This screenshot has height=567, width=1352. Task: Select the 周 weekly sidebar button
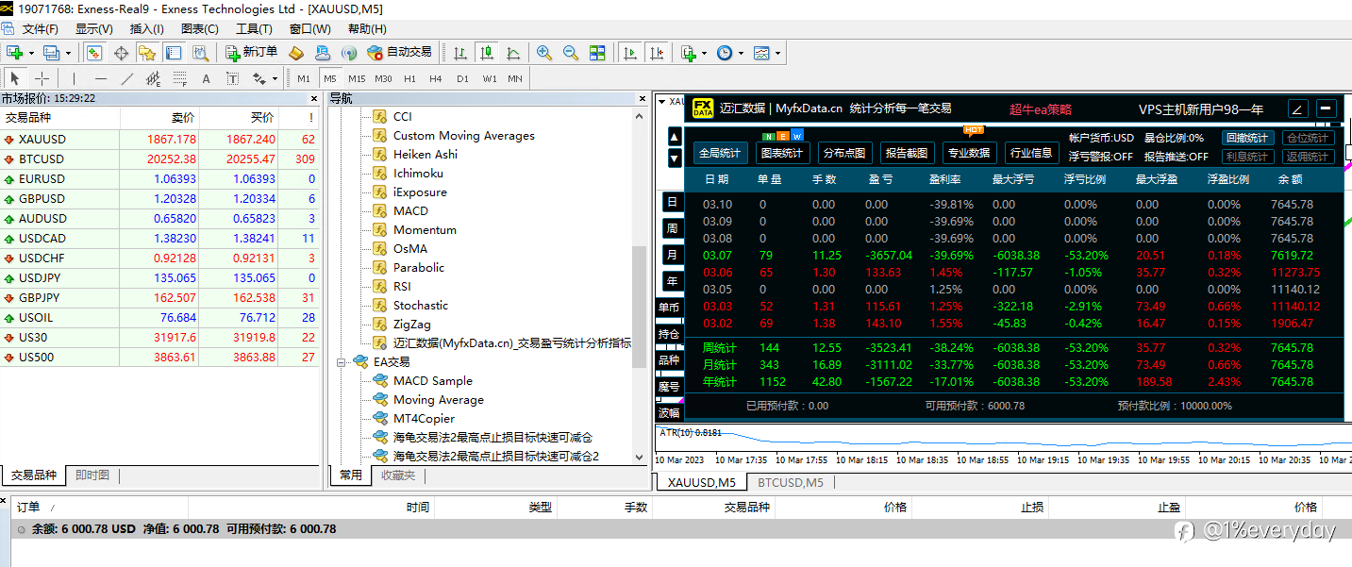672,228
